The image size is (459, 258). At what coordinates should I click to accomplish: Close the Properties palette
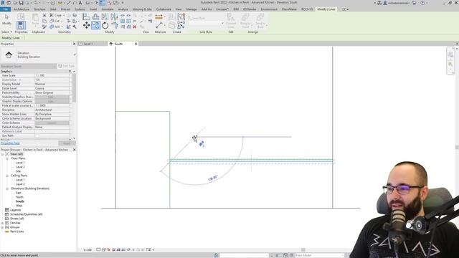pos(74,44)
